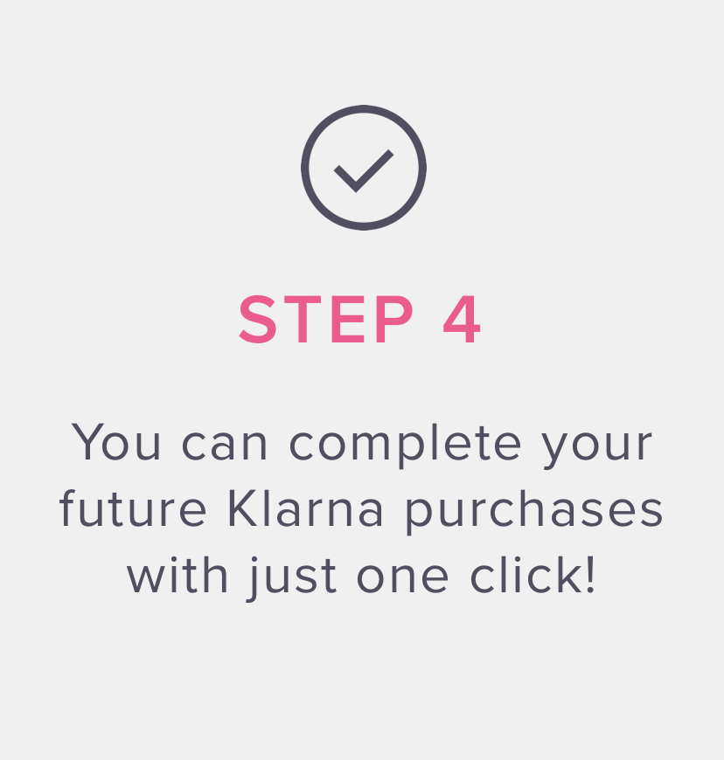724x760 pixels.
Task: Click the word Klarna in the description
Action: [x=306, y=508]
